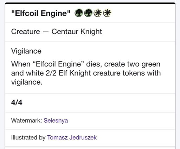Click the first green mana symbol

79,13
